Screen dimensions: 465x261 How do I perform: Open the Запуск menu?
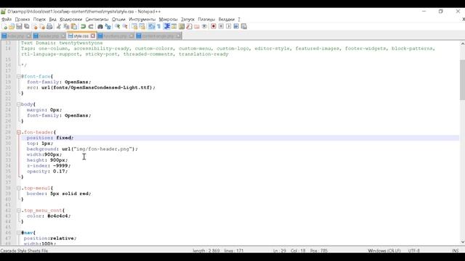(x=187, y=20)
